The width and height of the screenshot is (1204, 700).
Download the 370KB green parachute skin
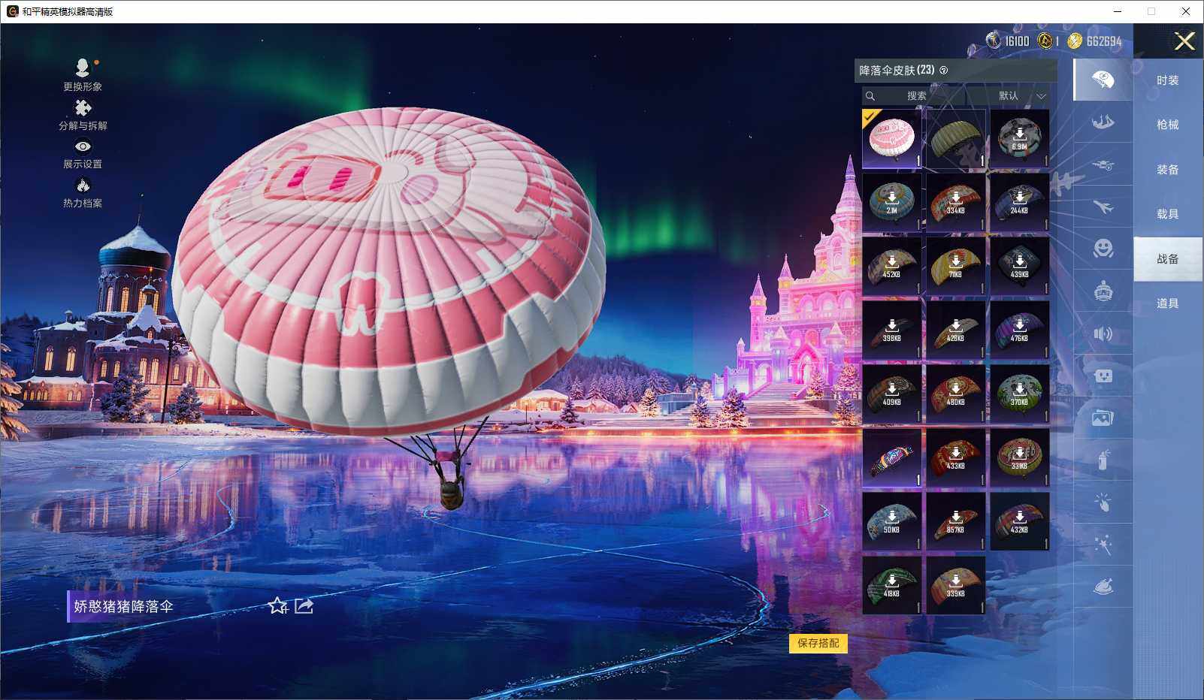coord(1020,394)
